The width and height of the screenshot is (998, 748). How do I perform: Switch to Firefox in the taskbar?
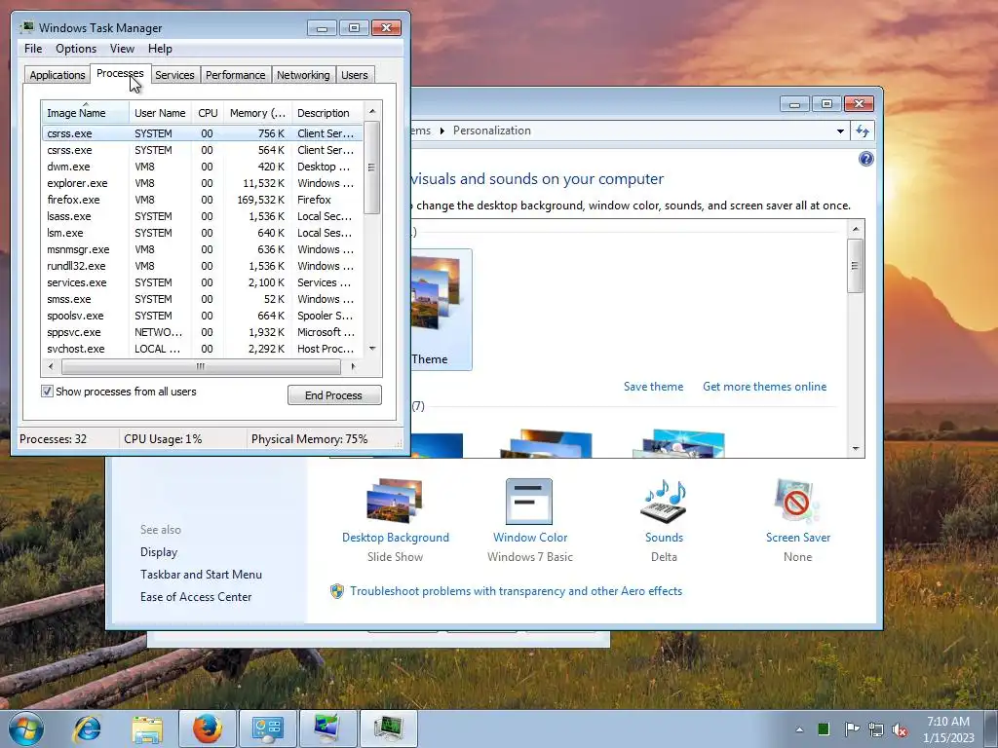(x=208, y=729)
